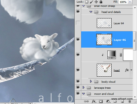Open the Fill slider arrow
This screenshot has width=137, height=104.
point(130,2)
